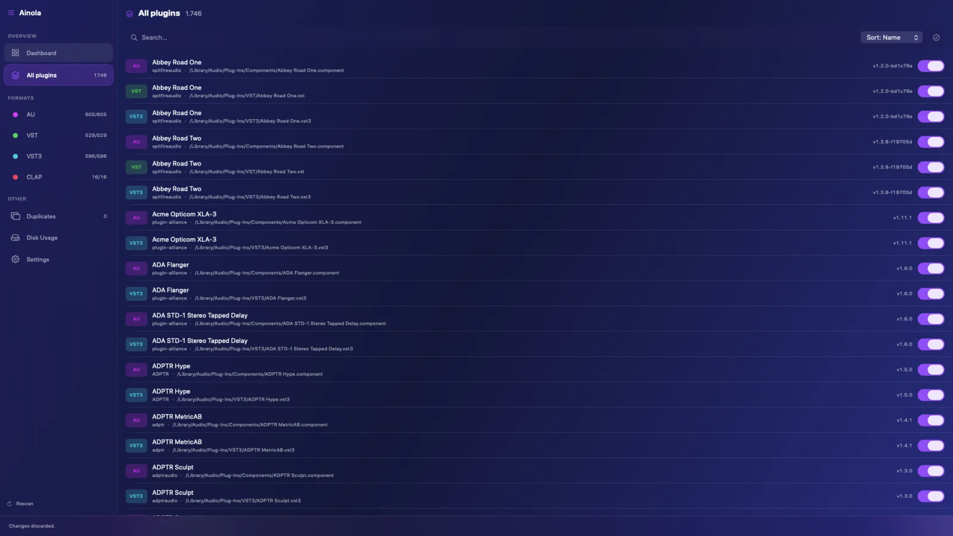Show AU format plugins
953x536 pixels.
tap(58, 114)
